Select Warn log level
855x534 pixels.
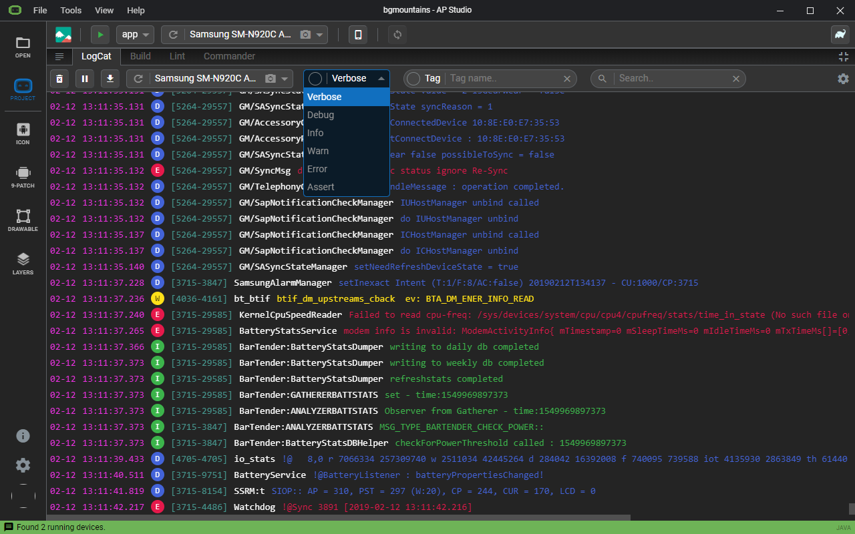347,151
